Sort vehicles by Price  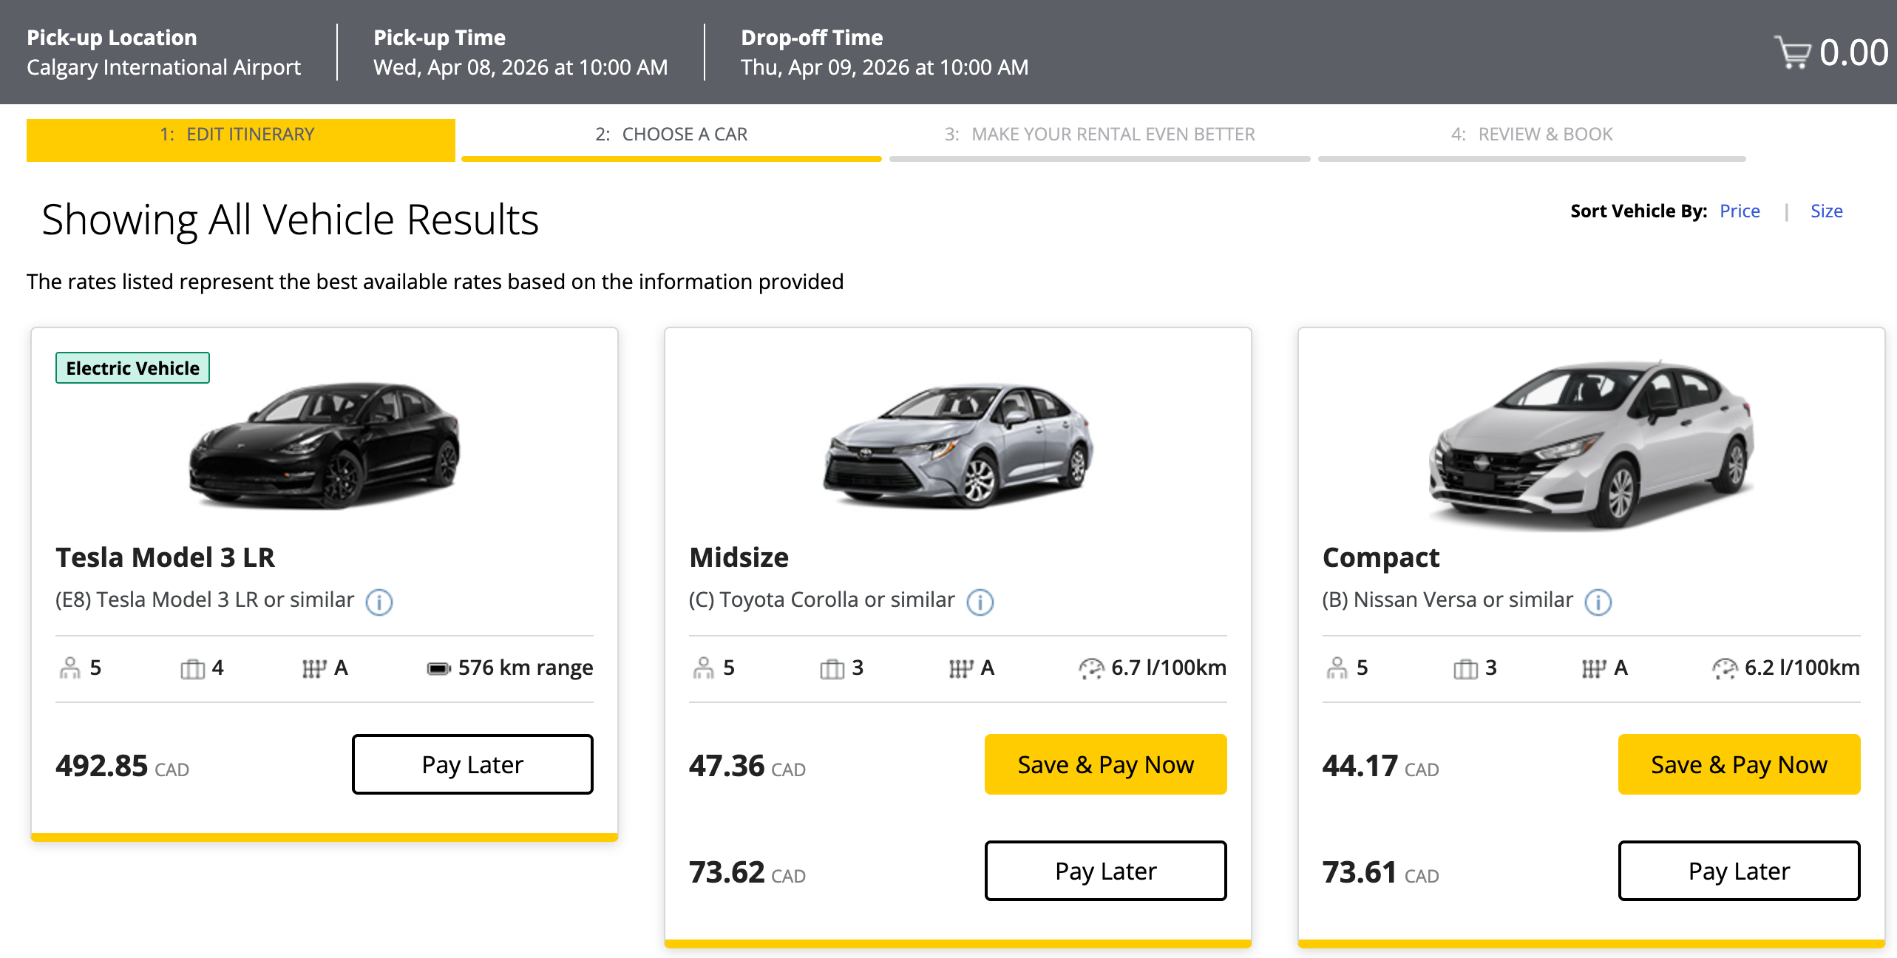(x=1740, y=211)
